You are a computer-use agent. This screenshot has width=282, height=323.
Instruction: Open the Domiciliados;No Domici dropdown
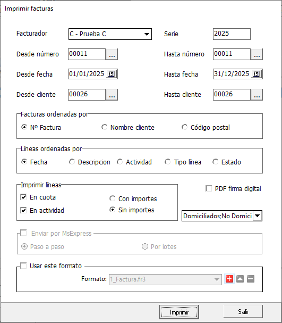point(258,216)
